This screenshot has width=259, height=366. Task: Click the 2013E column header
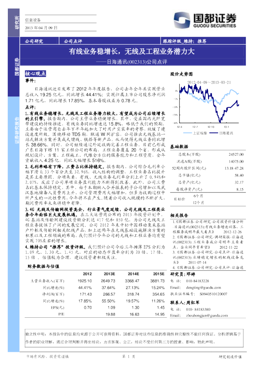click(109, 274)
